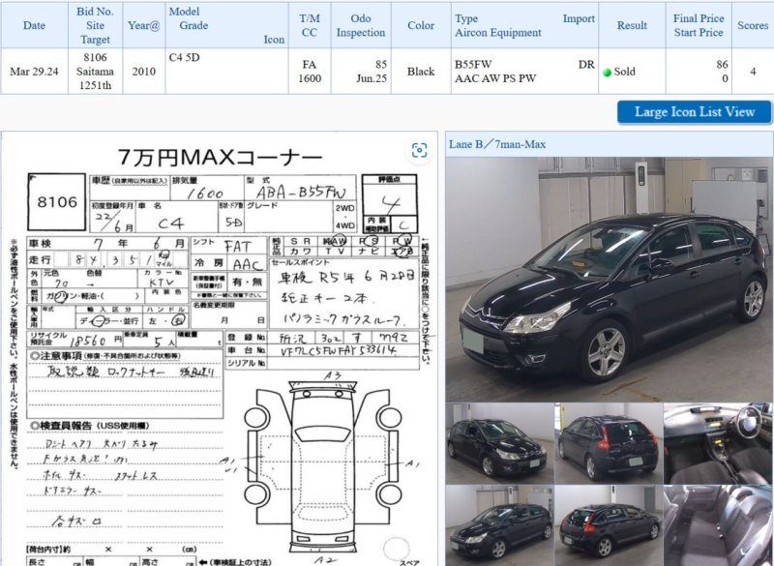Image resolution: width=774 pixels, height=566 pixels.
Task: Click the green Sold status dot
Action: (x=608, y=72)
